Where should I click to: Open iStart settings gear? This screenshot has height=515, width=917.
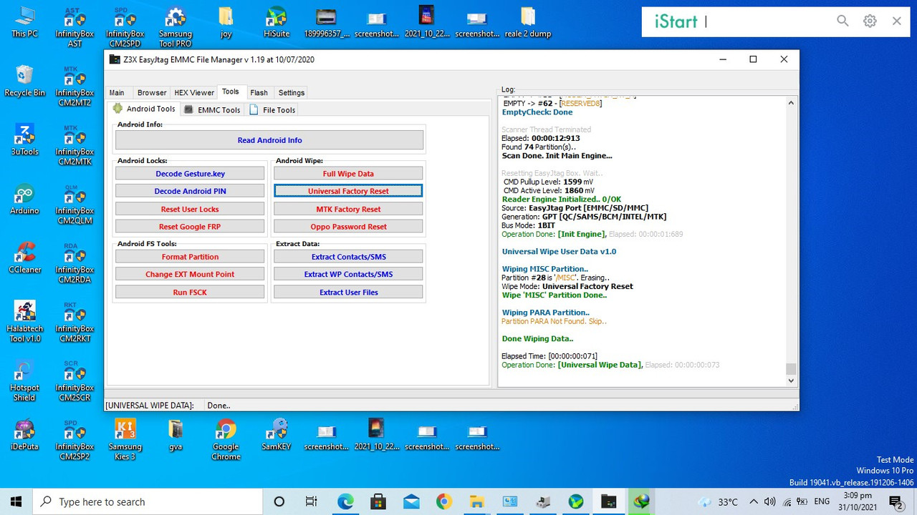tap(870, 21)
